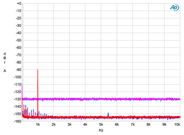
Task: Select the Hz x-axis title
Action: pyautogui.click(x=101, y=131)
